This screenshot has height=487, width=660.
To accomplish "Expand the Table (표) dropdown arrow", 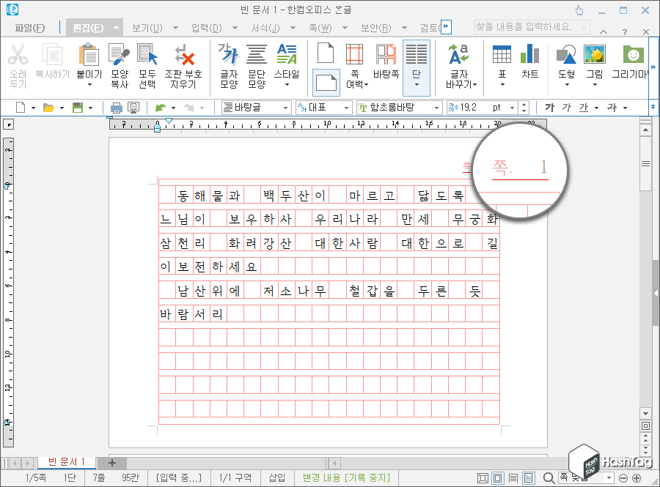I will point(502,85).
